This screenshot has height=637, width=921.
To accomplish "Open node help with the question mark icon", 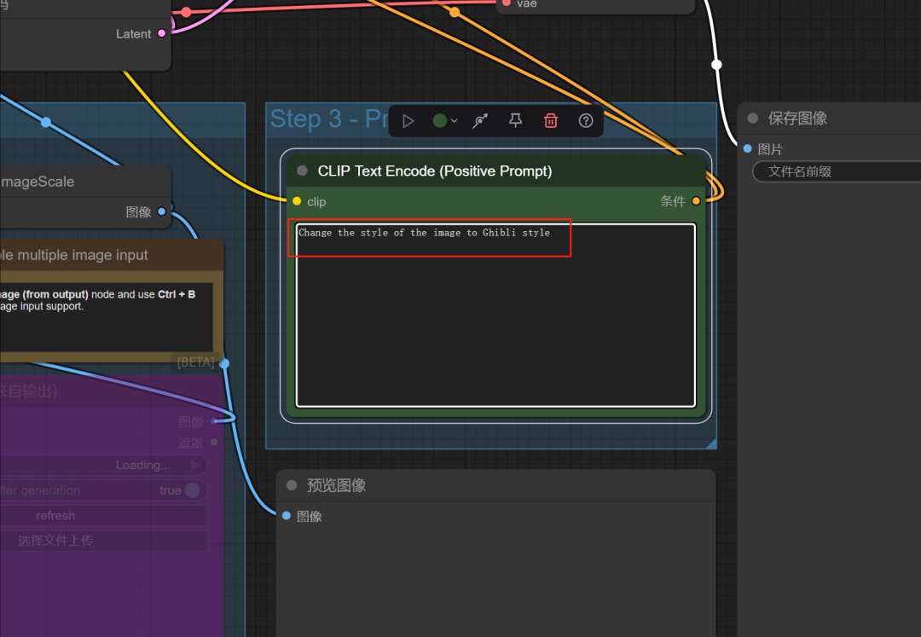I will [x=586, y=121].
